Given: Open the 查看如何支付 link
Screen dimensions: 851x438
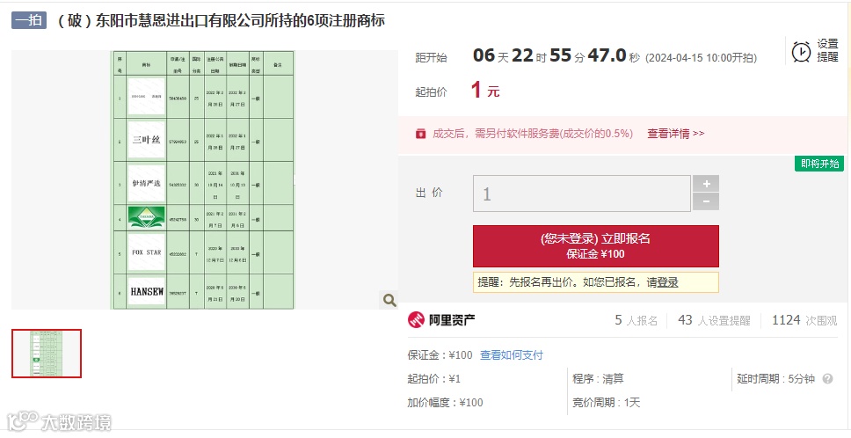Looking at the screenshot, I should [x=512, y=355].
